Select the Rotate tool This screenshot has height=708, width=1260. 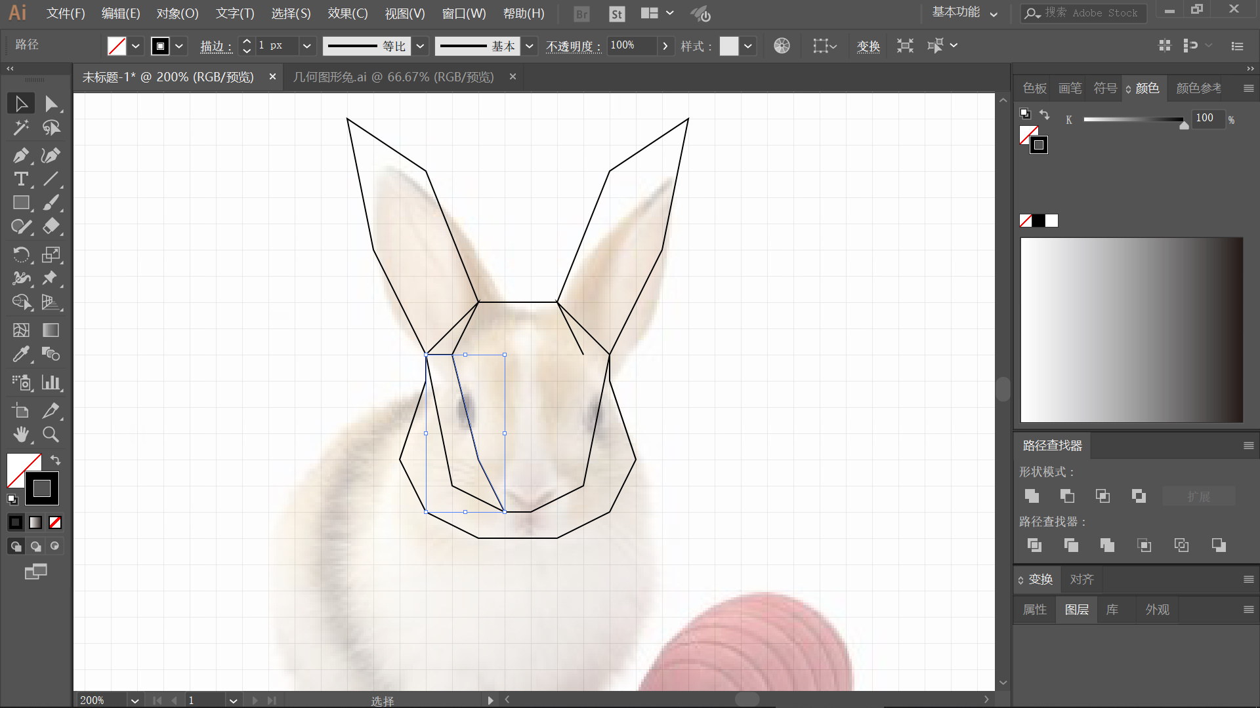20,254
